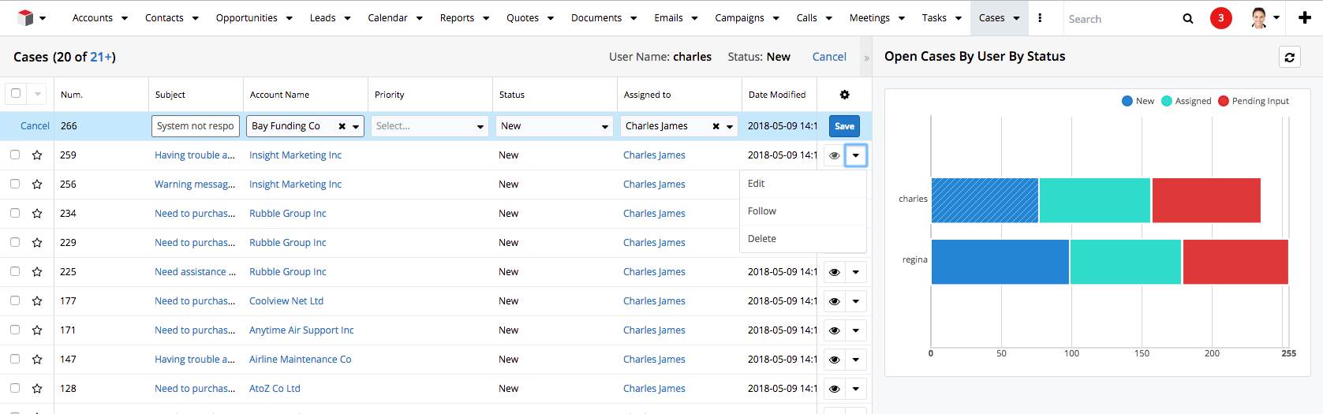Viewport: 1323px width, 414px height.
Task: Mark case 128 as favorite
Action: point(37,389)
